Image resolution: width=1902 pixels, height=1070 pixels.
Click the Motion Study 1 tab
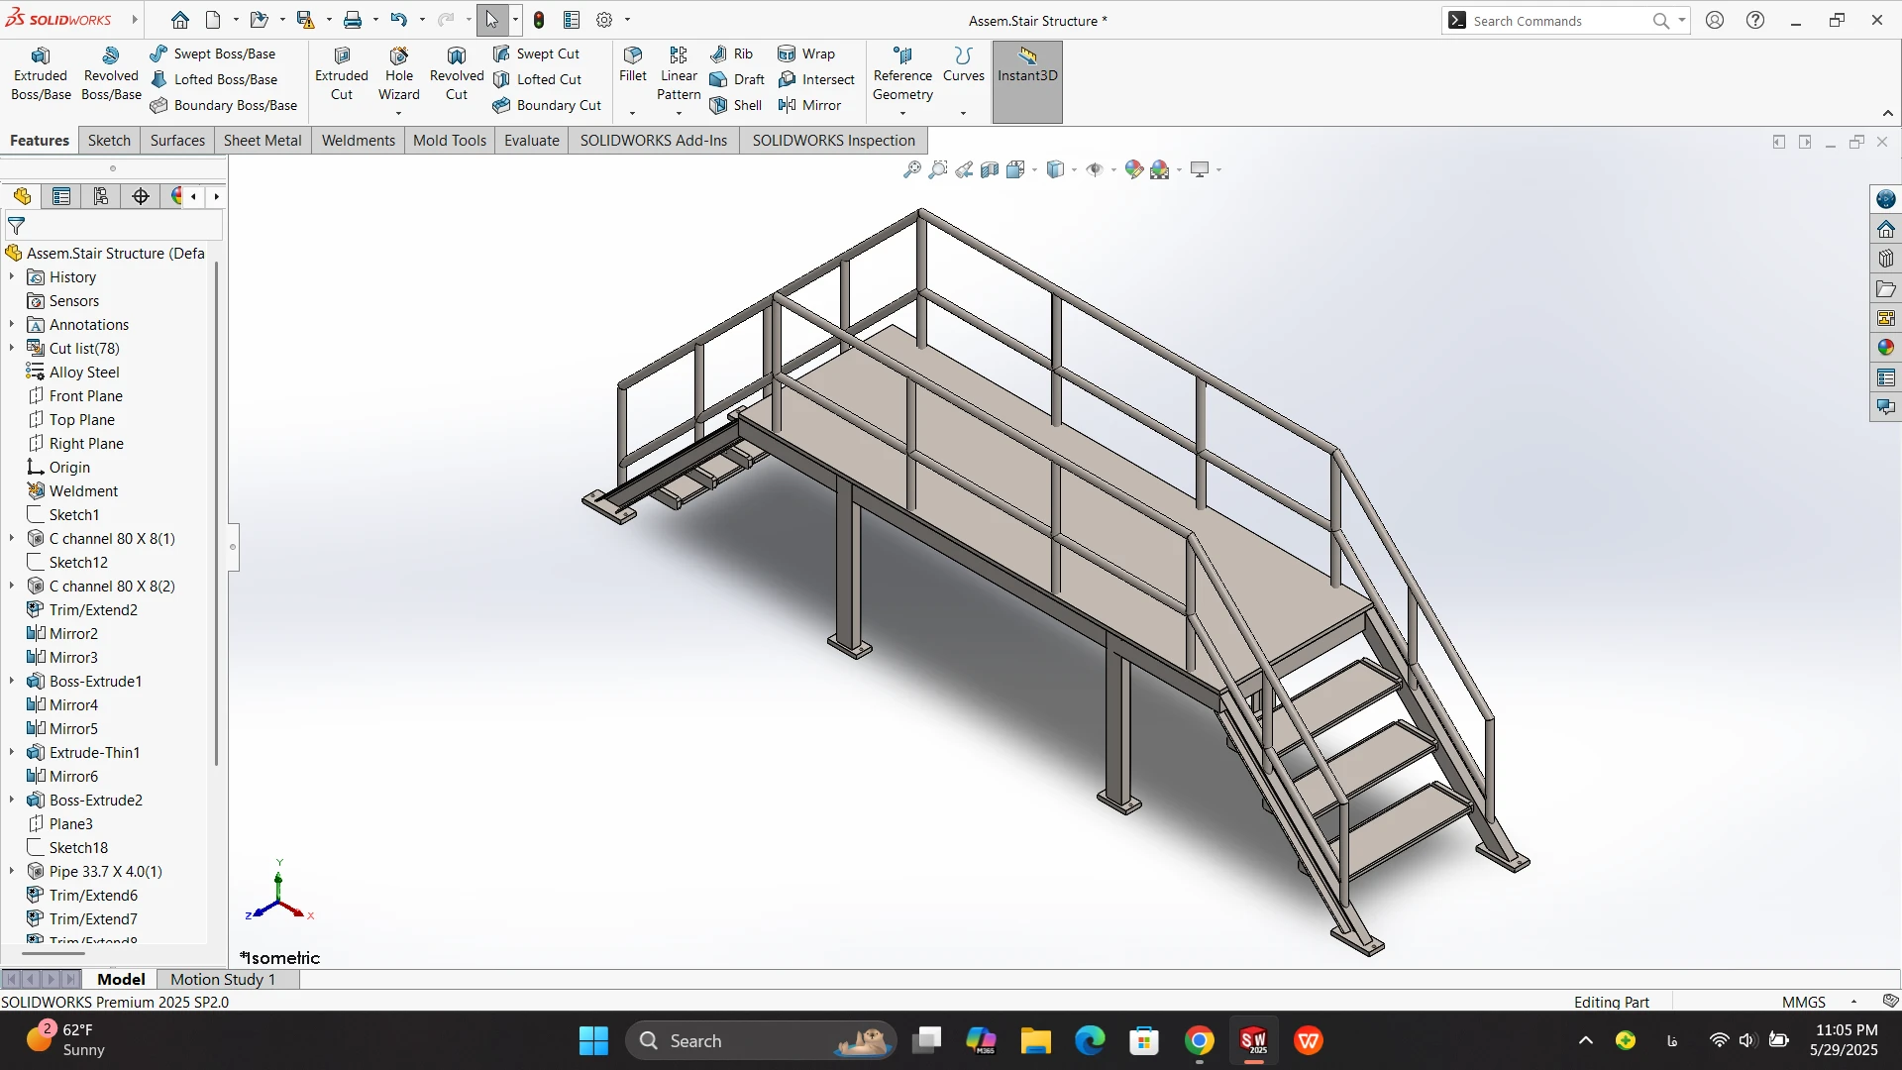coord(223,979)
